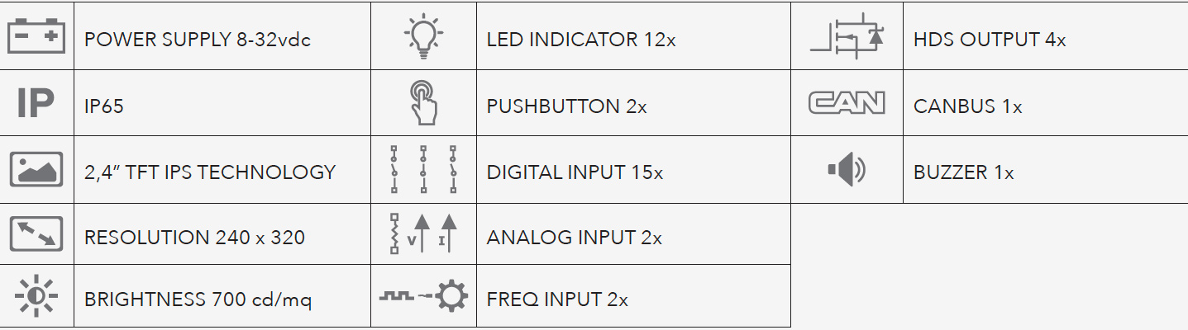Select the CAN bus logo icon
The width and height of the screenshot is (1188, 330).
pos(847,103)
